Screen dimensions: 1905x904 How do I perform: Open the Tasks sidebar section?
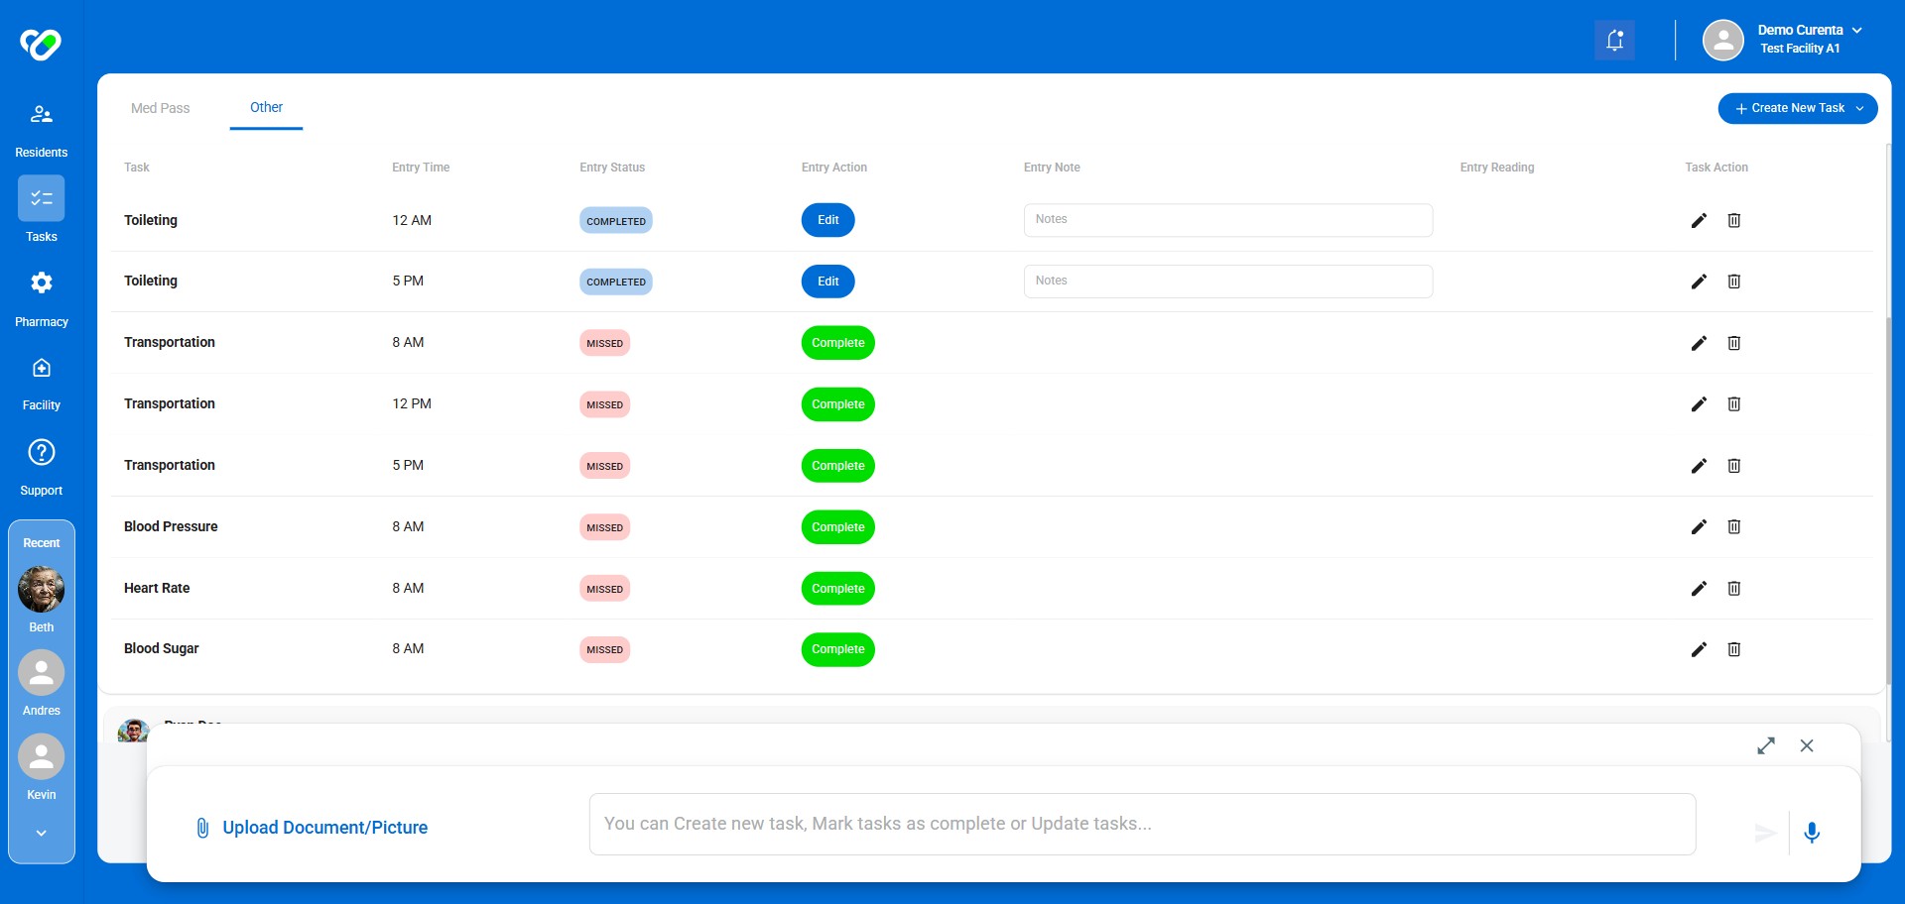41,210
